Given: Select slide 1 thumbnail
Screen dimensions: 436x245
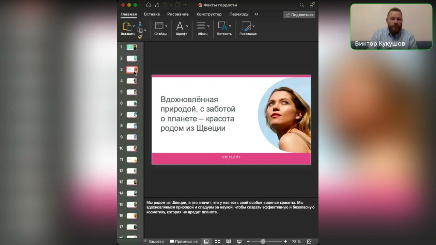Looking at the screenshot, I should click(132, 47).
